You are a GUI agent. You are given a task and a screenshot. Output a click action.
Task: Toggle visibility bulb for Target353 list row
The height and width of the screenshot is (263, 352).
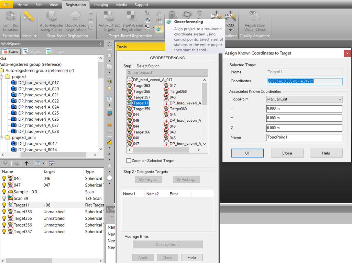click(4, 212)
